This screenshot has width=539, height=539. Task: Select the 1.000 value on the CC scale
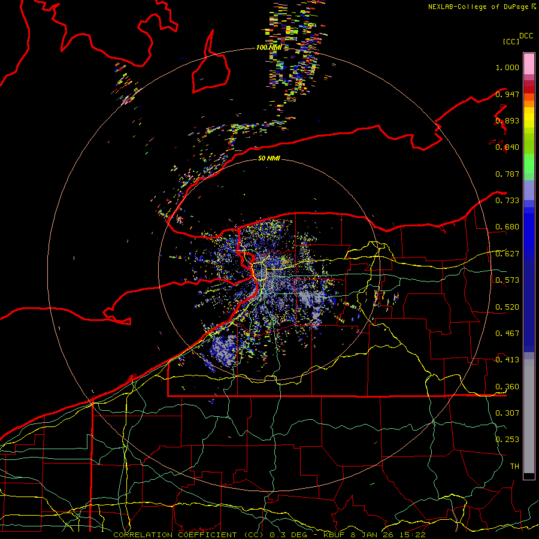(x=507, y=67)
